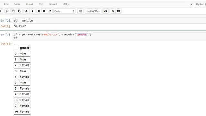Screen dimensions: 206x116
Task: Paste cells below icon
Action: [19, 11]
